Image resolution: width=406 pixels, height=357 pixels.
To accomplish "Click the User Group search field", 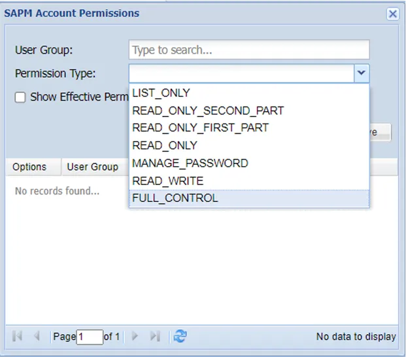I will (x=249, y=50).
